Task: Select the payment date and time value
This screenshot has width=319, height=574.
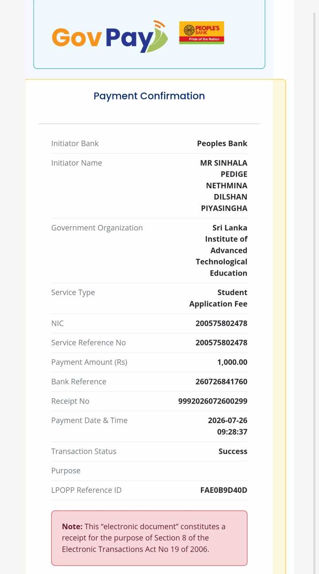Action: (x=228, y=426)
